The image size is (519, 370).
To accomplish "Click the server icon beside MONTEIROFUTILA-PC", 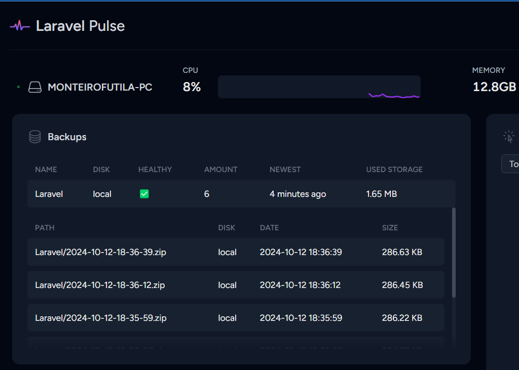I will (35, 87).
